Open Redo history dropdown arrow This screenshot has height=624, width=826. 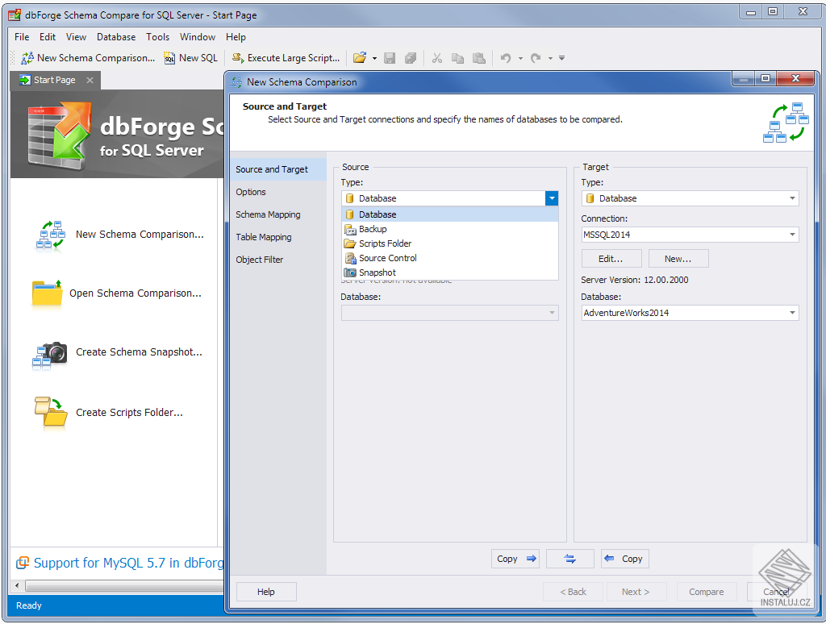(550, 58)
